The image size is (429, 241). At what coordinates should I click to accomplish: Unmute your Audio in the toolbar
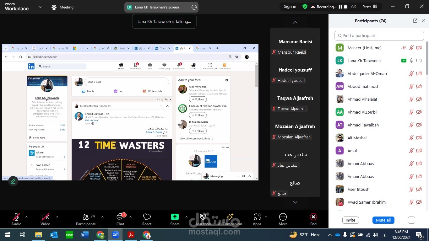(16, 220)
